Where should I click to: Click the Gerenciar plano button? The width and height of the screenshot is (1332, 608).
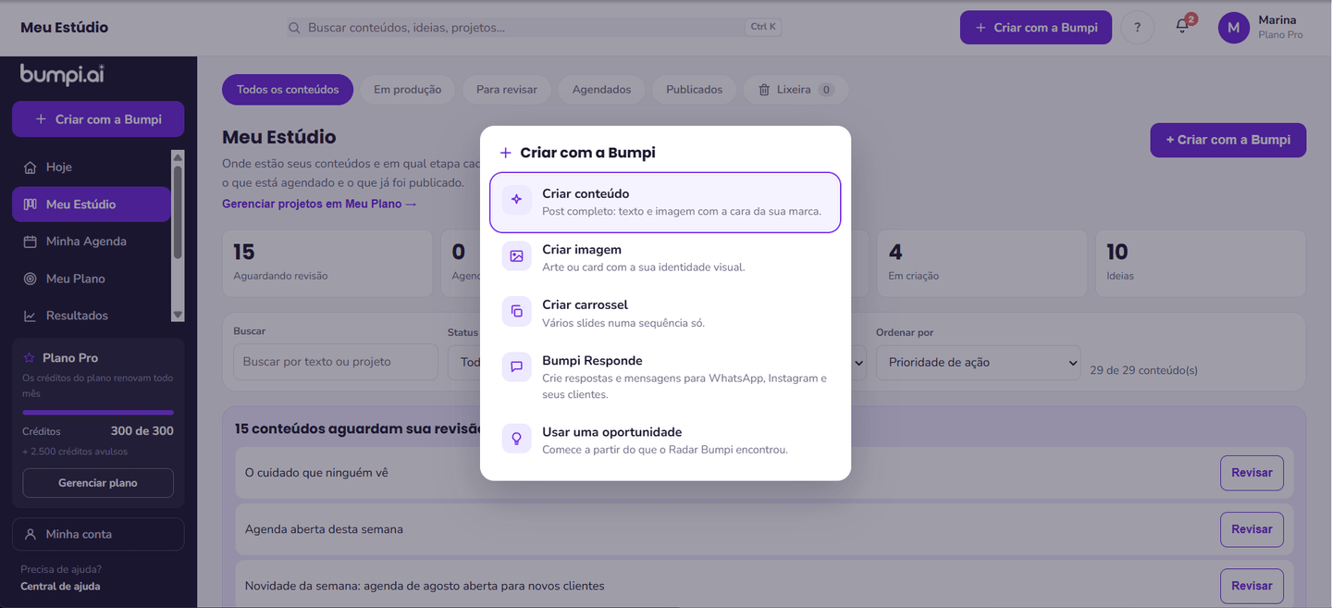98,483
